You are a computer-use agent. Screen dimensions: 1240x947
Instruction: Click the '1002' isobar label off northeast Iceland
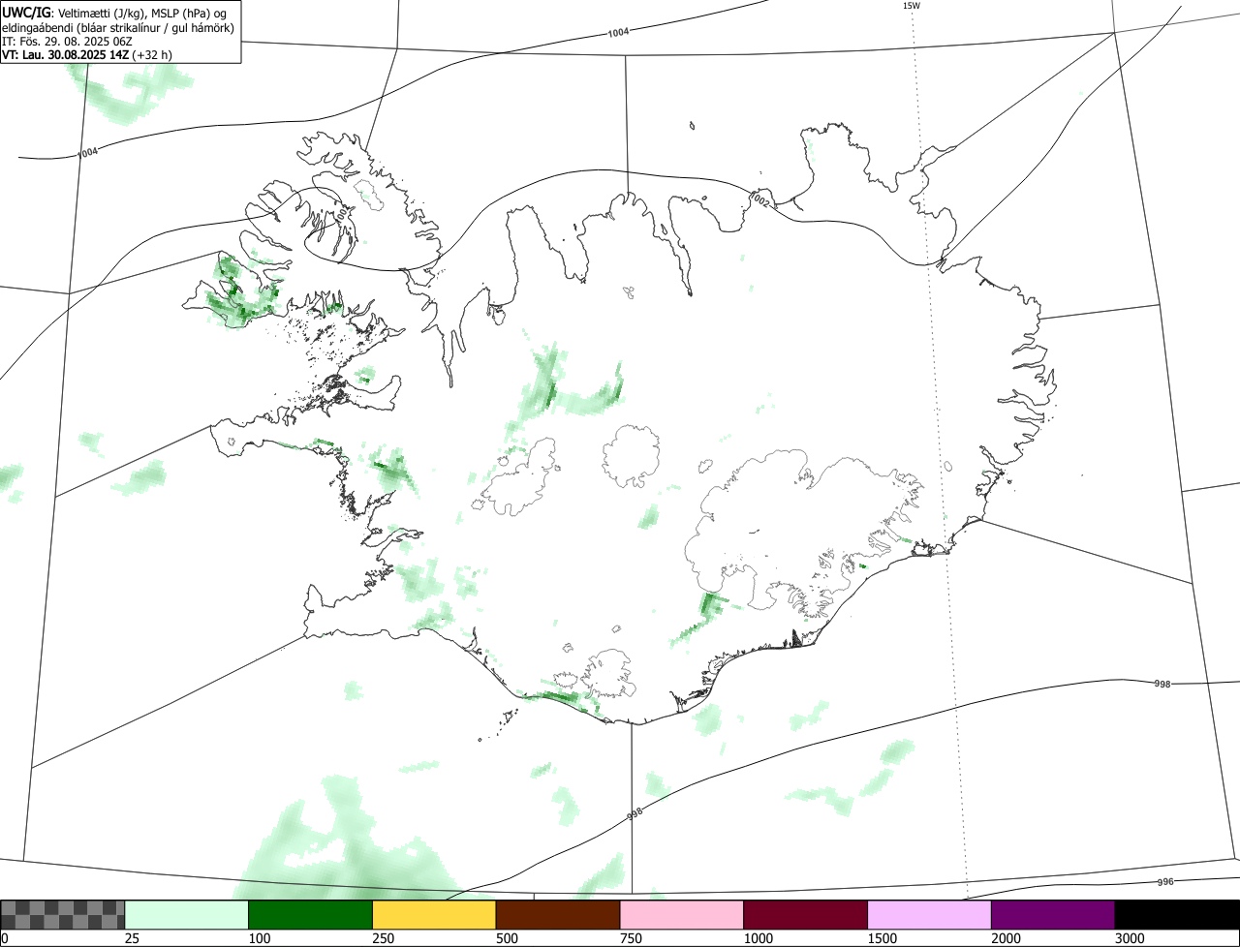(760, 200)
